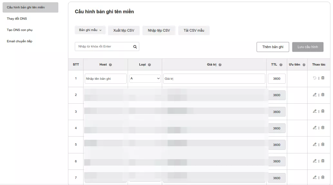Delete record in row 3
333x185 pixels.
click(x=323, y=111)
